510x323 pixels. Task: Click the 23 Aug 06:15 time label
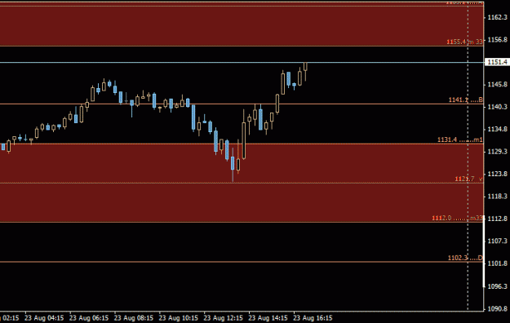(x=89, y=318)
